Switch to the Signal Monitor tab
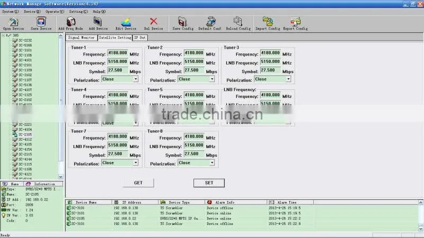 click(81, 38)
